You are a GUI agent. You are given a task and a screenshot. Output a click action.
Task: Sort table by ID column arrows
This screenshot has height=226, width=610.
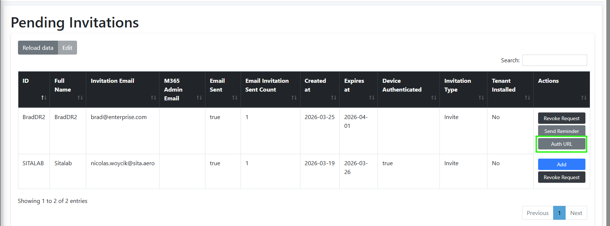(44, 98)
